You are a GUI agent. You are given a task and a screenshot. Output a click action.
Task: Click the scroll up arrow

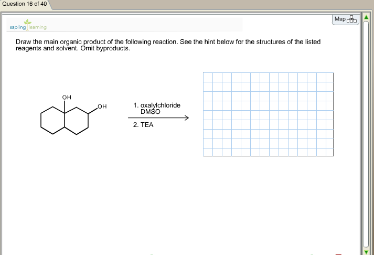click(x=366, y=17)
